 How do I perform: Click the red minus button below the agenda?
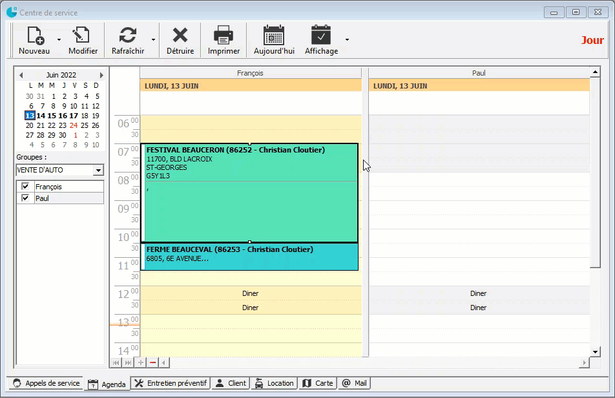(x=152, y=363)
